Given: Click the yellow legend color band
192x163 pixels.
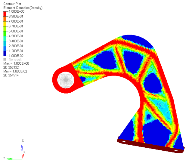Looking at the screenshot, I should [5, 24].
